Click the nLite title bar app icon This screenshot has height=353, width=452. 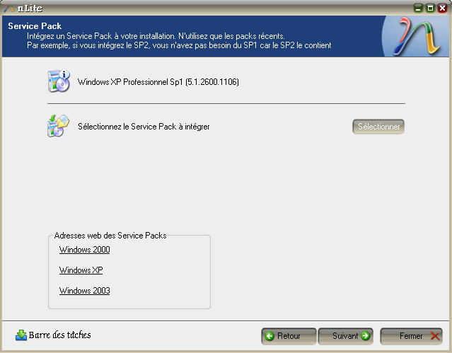[x=8, y=8]
